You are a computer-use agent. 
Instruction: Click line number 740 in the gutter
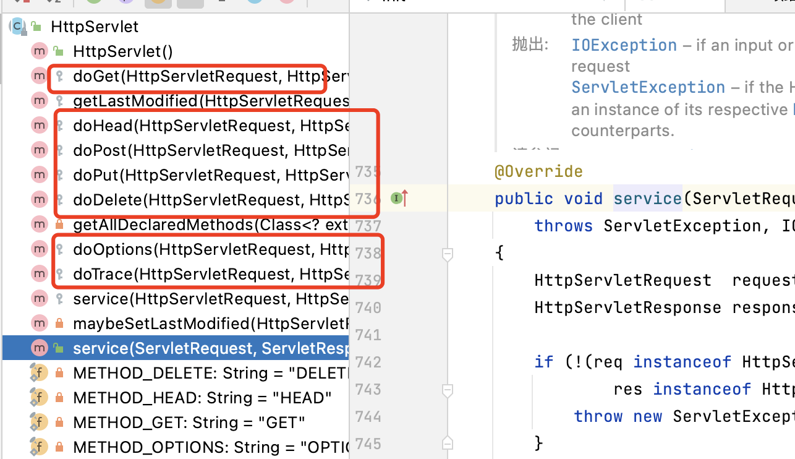(x=368, y=307)
